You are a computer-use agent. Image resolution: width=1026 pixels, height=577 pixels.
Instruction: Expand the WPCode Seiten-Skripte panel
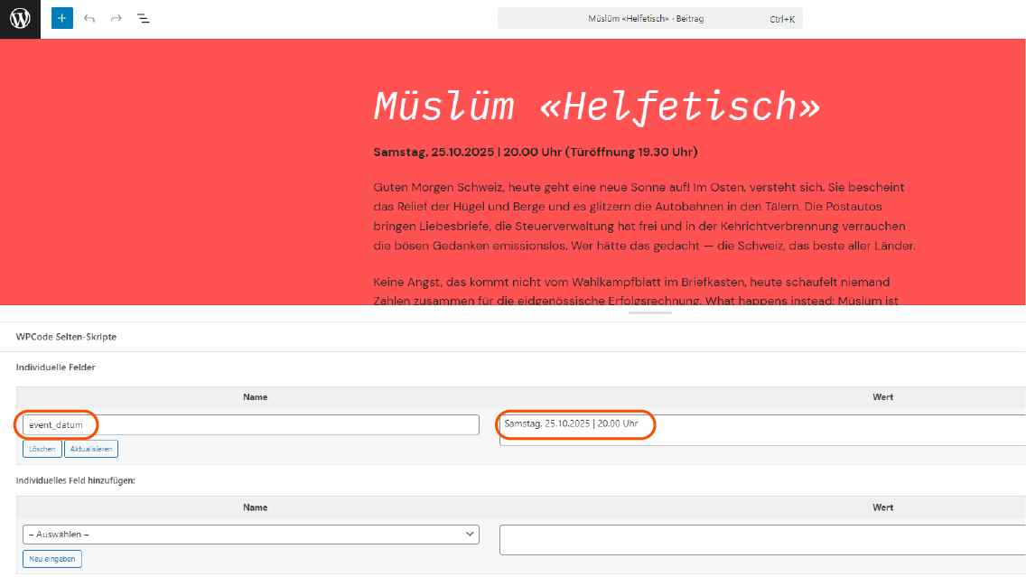pyautogui.click(x=66, y=337)
